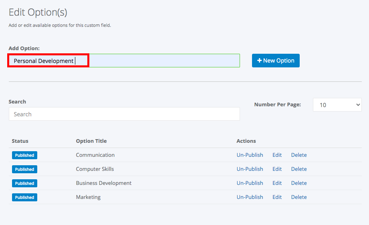Un-Publish the Business Development option
This screenshot has height=225, width=369.
250,183
